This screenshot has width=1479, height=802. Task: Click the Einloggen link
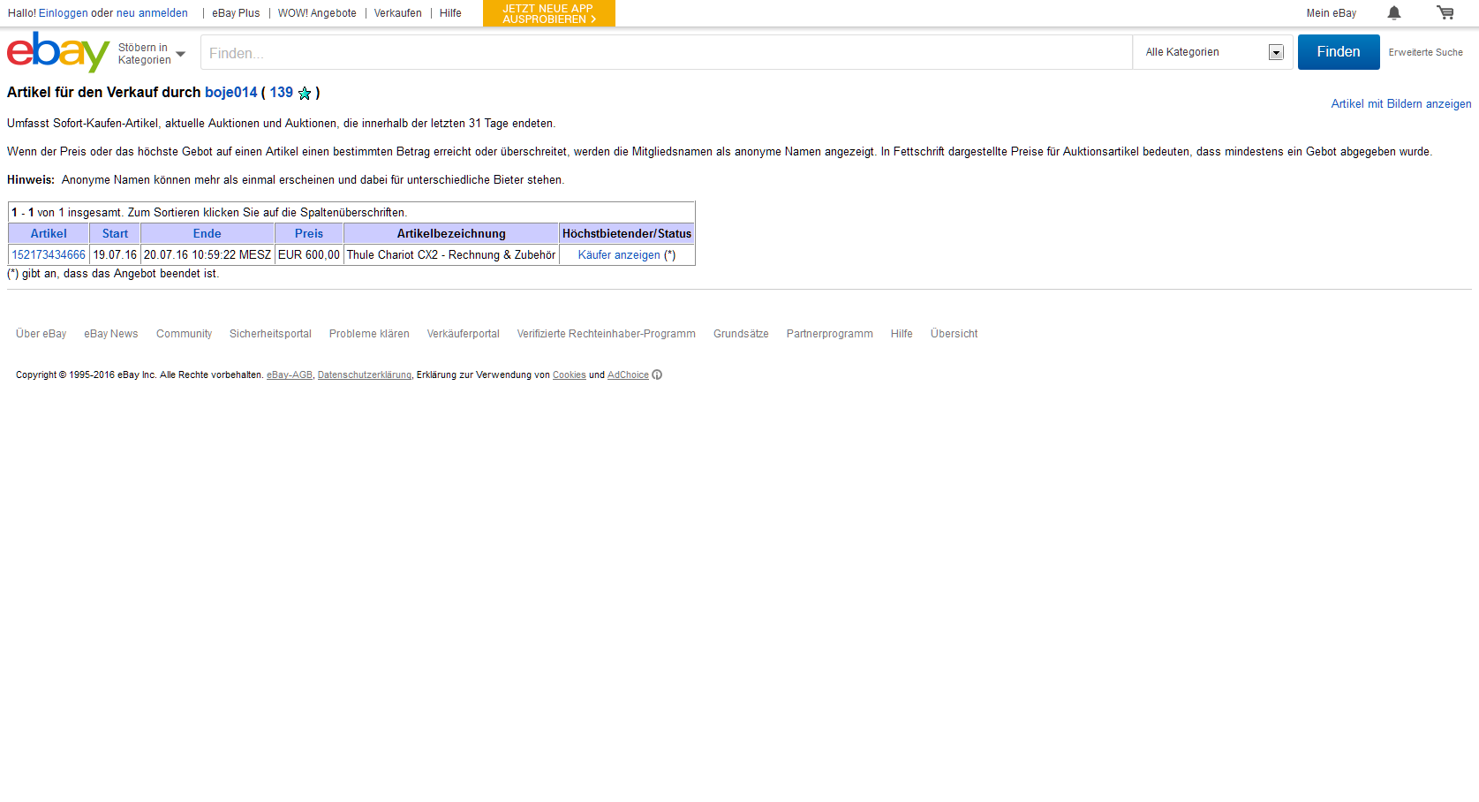tap(64, 13)
